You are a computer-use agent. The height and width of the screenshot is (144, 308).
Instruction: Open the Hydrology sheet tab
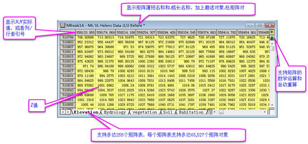(114, 112)
